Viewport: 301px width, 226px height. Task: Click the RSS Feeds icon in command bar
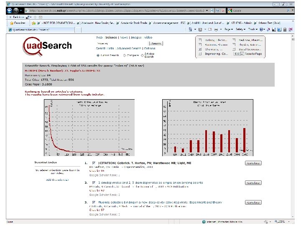tap(200, 29)
